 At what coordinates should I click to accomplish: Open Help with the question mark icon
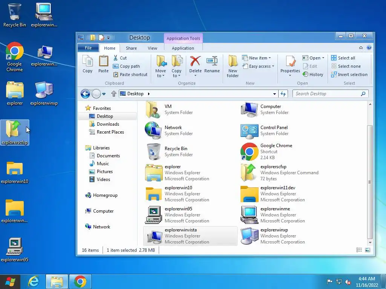click(x=369, y=48)
